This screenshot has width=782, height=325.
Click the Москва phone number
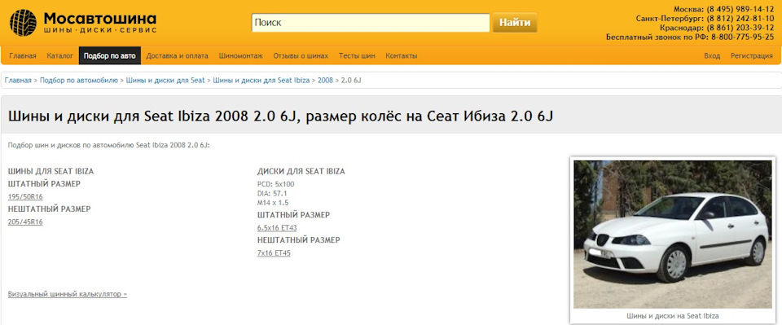coord(740,9)
